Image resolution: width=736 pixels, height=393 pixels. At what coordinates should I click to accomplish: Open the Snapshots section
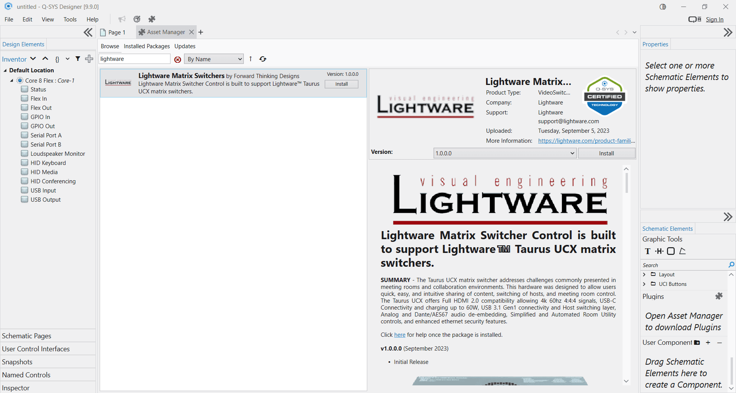tap(48, 362)
